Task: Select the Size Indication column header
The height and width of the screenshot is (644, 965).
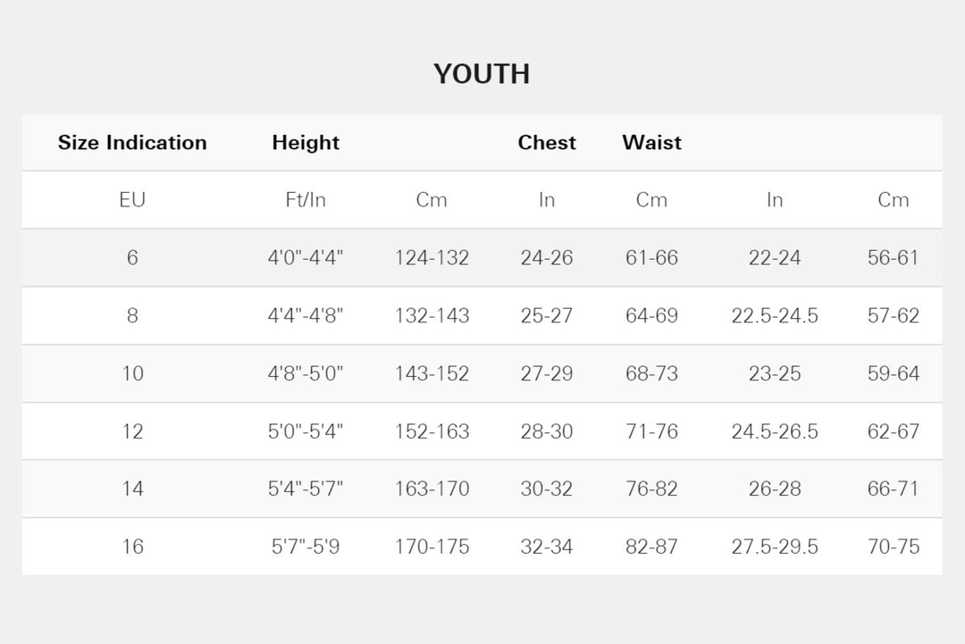Action: (132, 143)
